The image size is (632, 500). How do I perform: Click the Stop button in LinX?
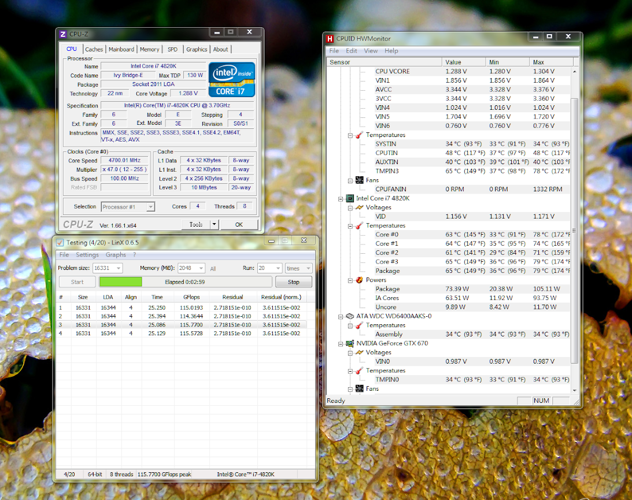pyautogui.click(x=293, y=282)
